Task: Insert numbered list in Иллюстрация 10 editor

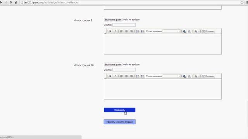Action: (138, 76)
